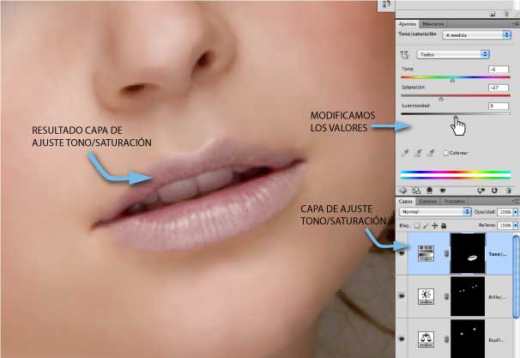Click the Luminosidad slider track
Screen dimensions: 520x358
[456, 114]
